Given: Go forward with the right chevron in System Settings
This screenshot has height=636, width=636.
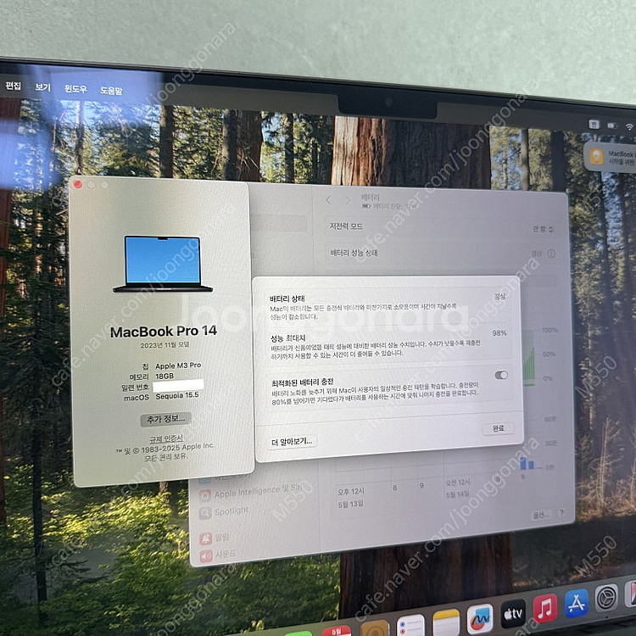Looking at the screenshot, I should 348,200.
